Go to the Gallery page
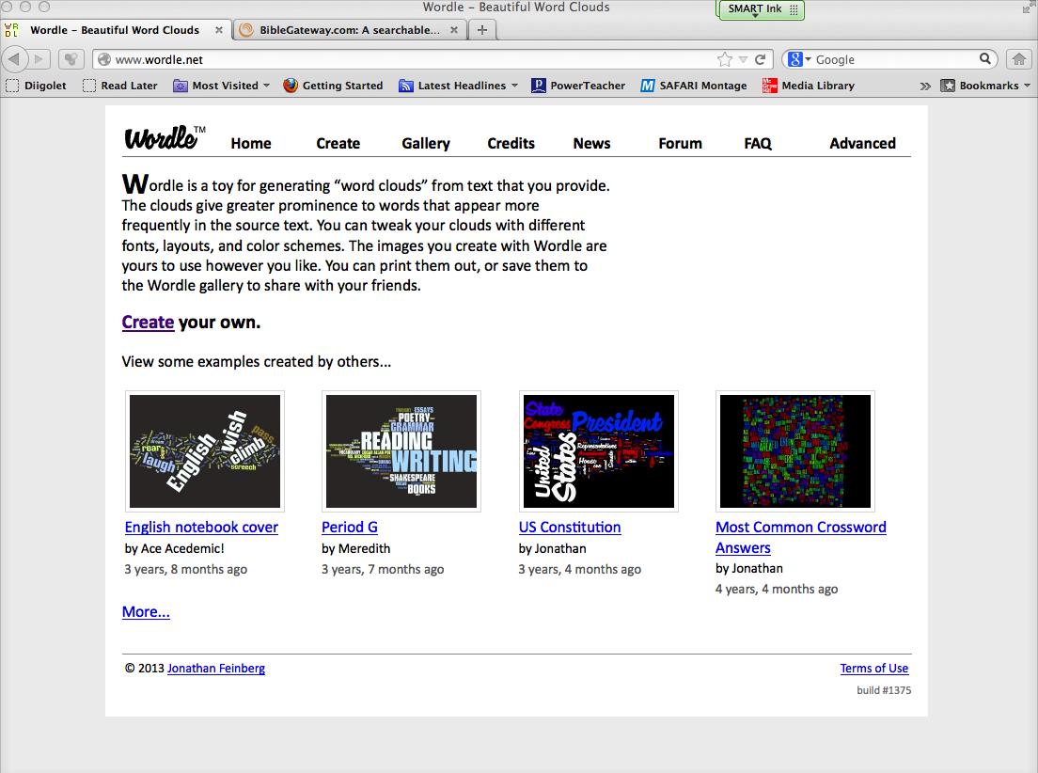 [426, 144]
